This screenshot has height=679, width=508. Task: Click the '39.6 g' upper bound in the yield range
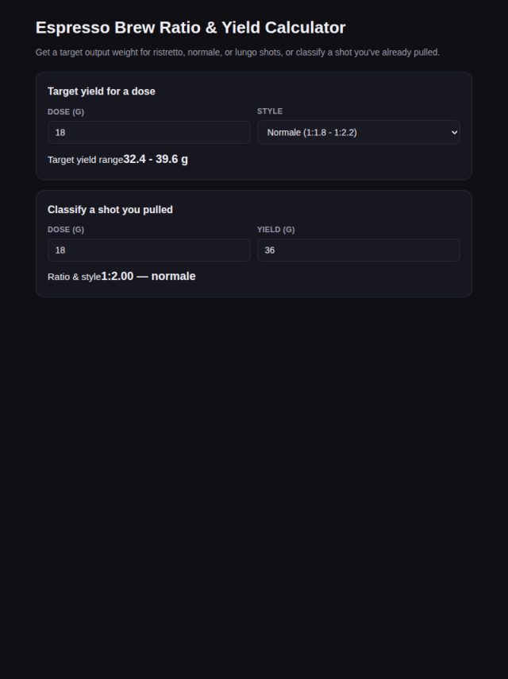click(x=171, y=159)
